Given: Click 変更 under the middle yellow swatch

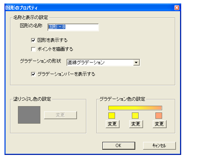Looking at the screenshot, I should [x=136, y=124].
